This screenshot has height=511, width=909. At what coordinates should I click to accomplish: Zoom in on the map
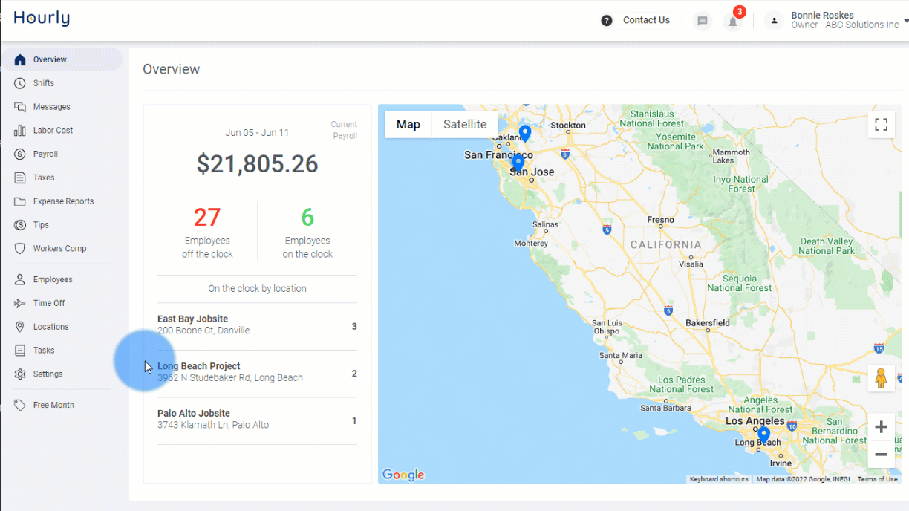882,427
